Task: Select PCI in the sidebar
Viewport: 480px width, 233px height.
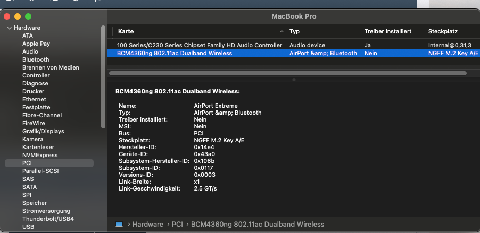Action: click(27, 163)
